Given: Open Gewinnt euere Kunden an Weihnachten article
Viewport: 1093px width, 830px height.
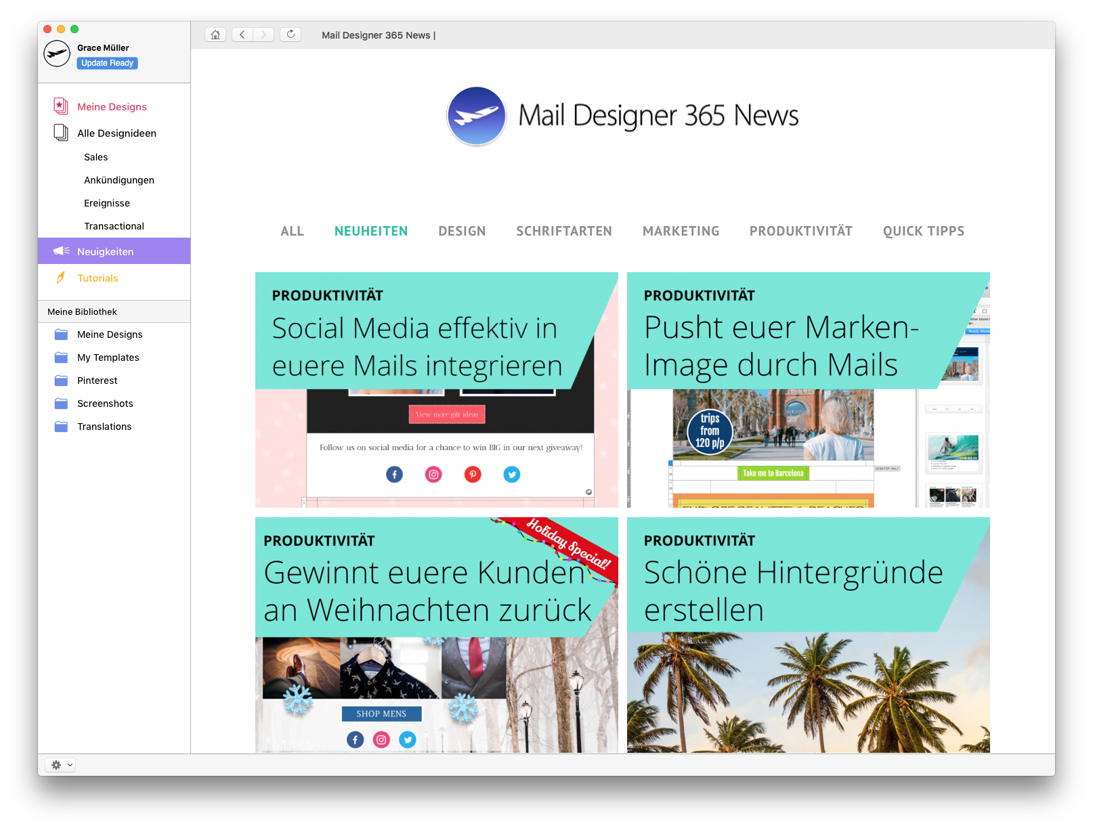Looking at the screenshot, I should (437, 635).
